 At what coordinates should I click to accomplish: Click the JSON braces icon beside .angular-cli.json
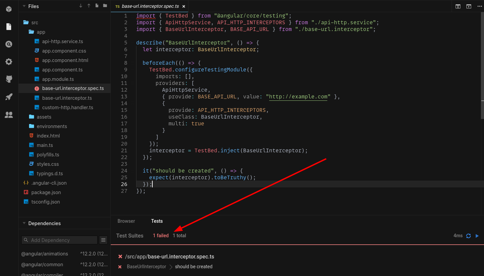pyautogui.click(x=26, y=183)
